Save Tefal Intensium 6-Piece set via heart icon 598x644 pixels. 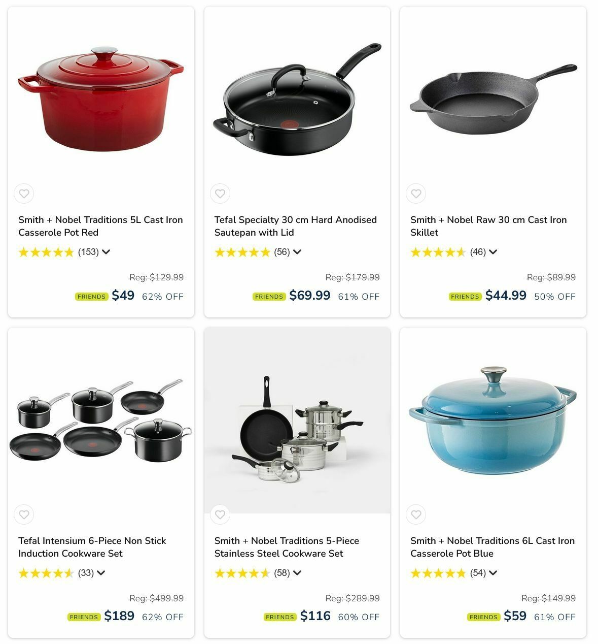coord(24,514)
